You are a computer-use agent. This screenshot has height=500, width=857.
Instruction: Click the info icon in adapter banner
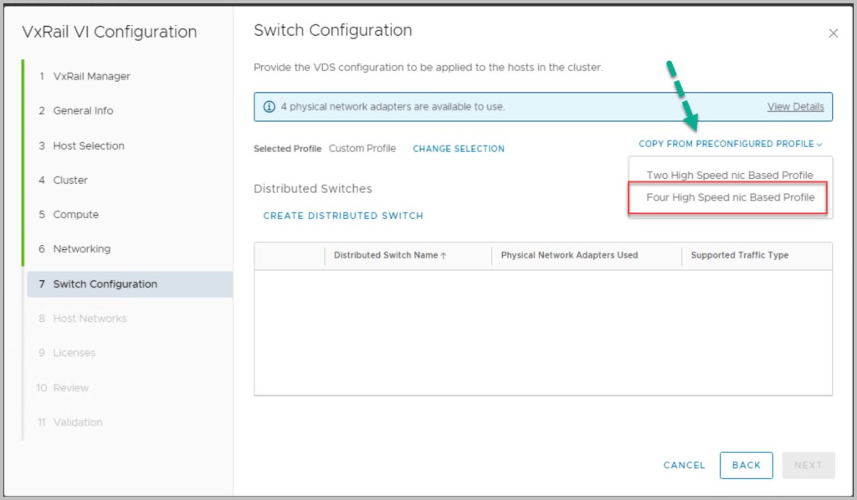[269, 107]
